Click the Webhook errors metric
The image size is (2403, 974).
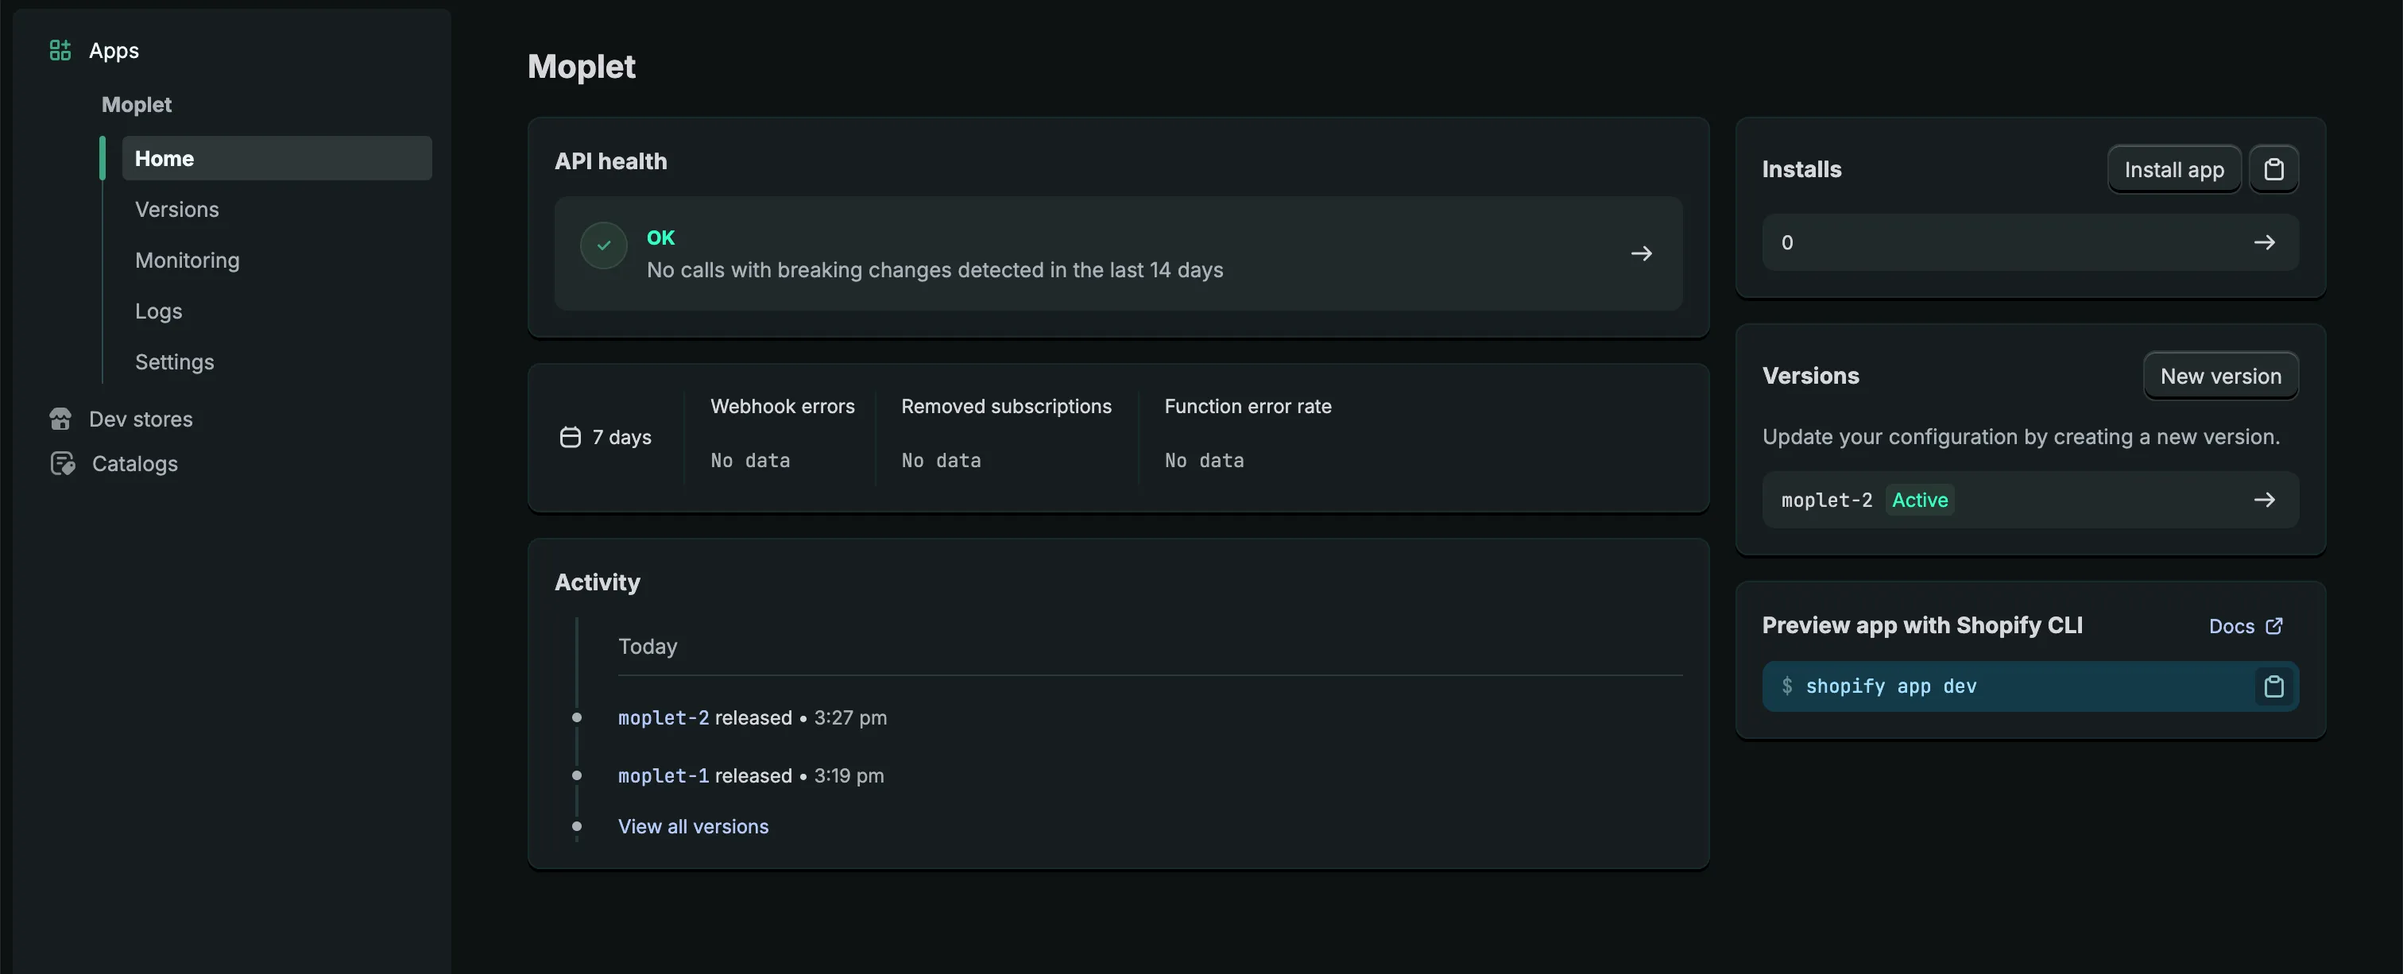pyautogui.click(x=783, y=407)
